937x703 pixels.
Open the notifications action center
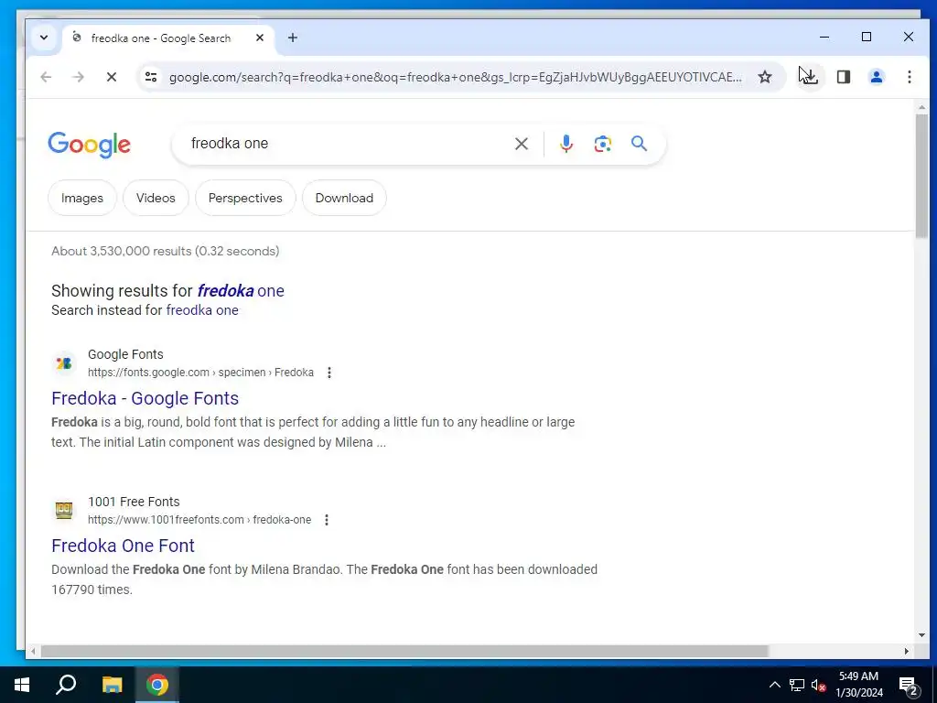click(x=909, y=686)
